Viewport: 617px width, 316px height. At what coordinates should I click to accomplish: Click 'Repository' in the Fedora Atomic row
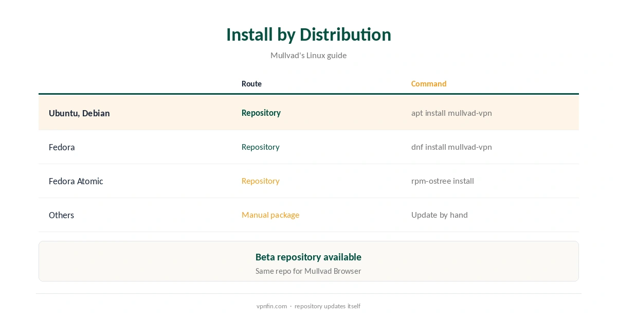(x=261, y=181)
